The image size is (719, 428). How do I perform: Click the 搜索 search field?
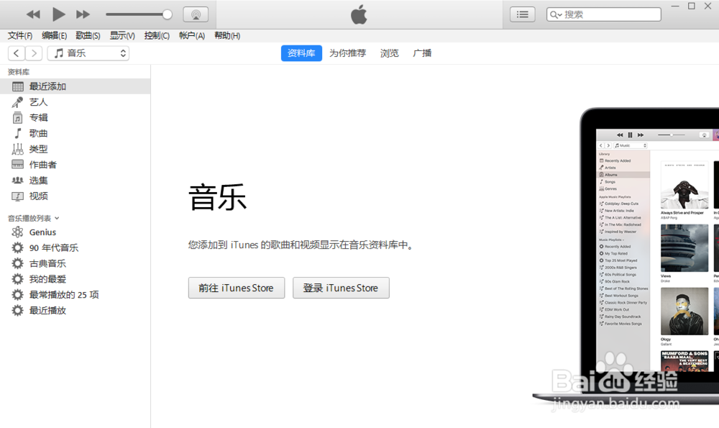click(x=603, y=14)
